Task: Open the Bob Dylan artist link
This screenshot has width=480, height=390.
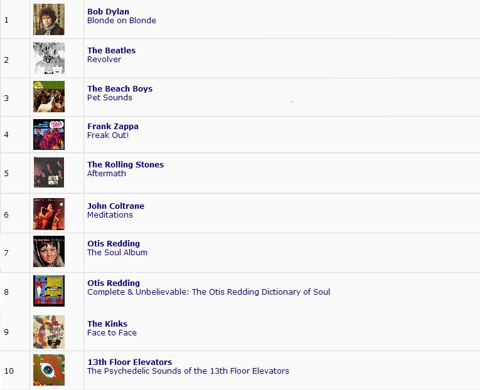Action: tap(108, 11)
